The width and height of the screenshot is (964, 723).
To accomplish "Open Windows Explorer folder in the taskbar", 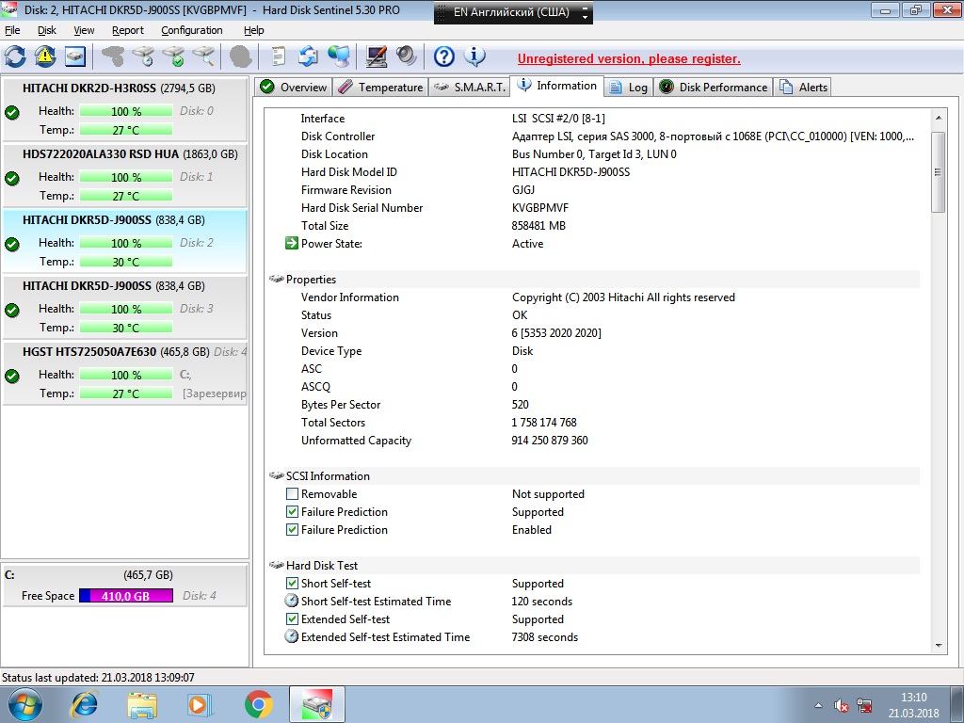I will tap(142, 704).
